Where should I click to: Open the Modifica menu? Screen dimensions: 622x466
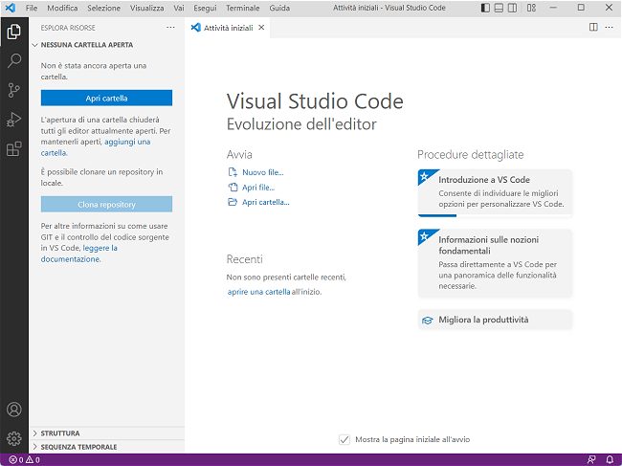coord(62,8)
